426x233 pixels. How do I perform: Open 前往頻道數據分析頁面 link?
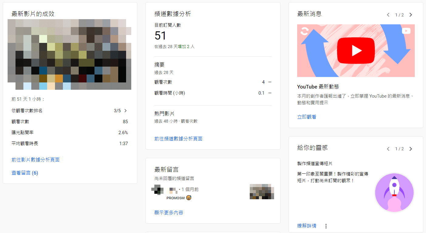click(x=178, y=139)
